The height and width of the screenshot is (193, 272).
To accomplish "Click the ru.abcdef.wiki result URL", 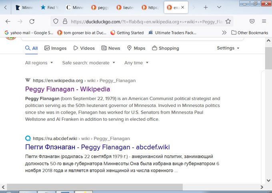I will [81, 138].
